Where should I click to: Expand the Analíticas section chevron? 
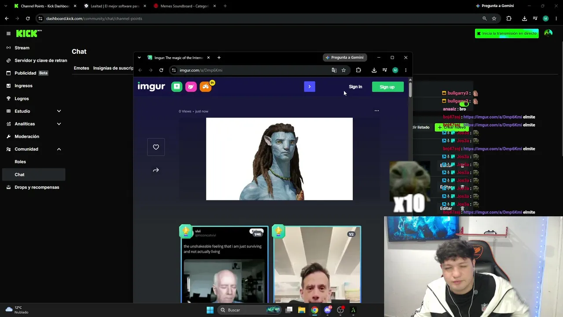point(59,124)
